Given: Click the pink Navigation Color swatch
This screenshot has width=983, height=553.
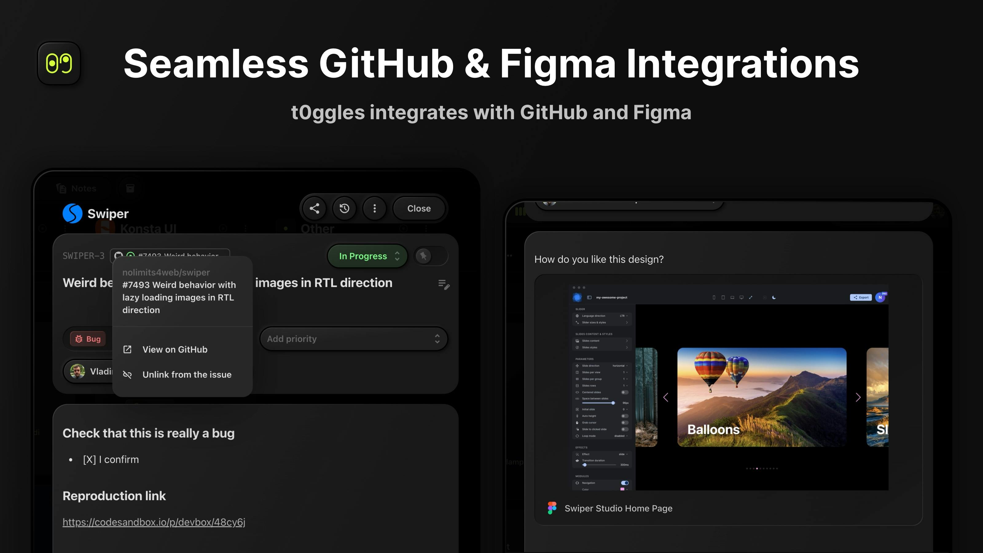Looking at the screenshot, I should pos(622,489).
